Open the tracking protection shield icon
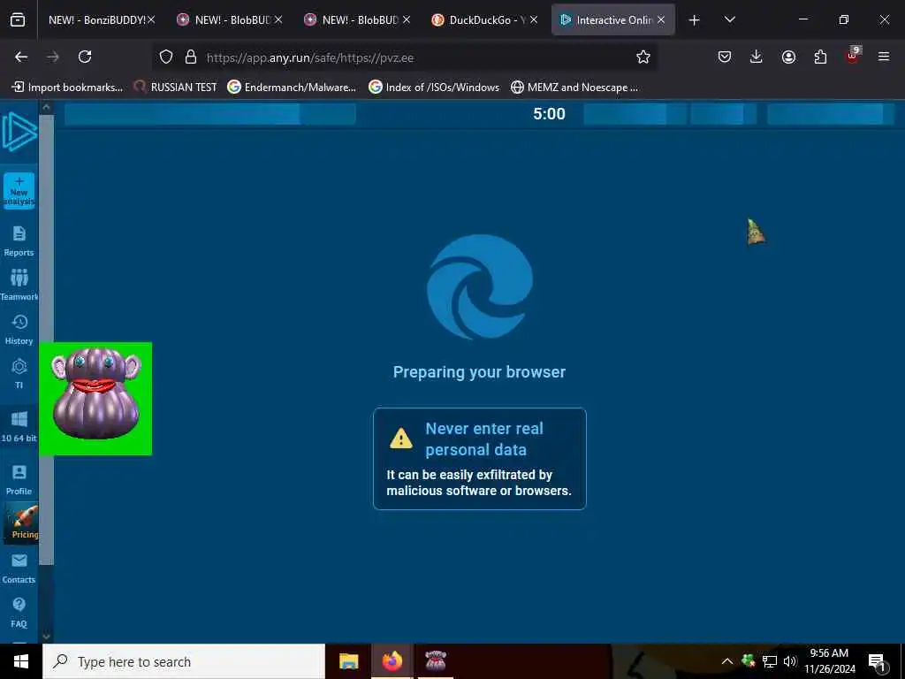This screenshot has width=905, height=679. pyautogui.click(x=166, y=57)
